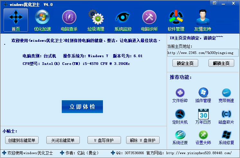
Task: Launch the 文件粉碎 tool
Action: pyautogui.click(x=180, y=95)
